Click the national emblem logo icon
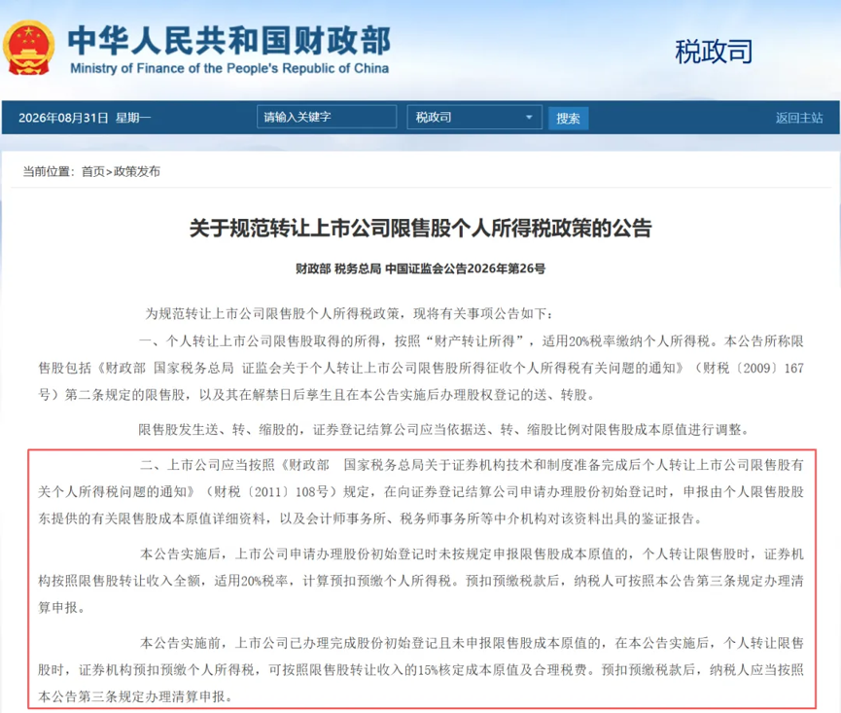The width and height of the screenshot is (841, 713). coord(28,49)
